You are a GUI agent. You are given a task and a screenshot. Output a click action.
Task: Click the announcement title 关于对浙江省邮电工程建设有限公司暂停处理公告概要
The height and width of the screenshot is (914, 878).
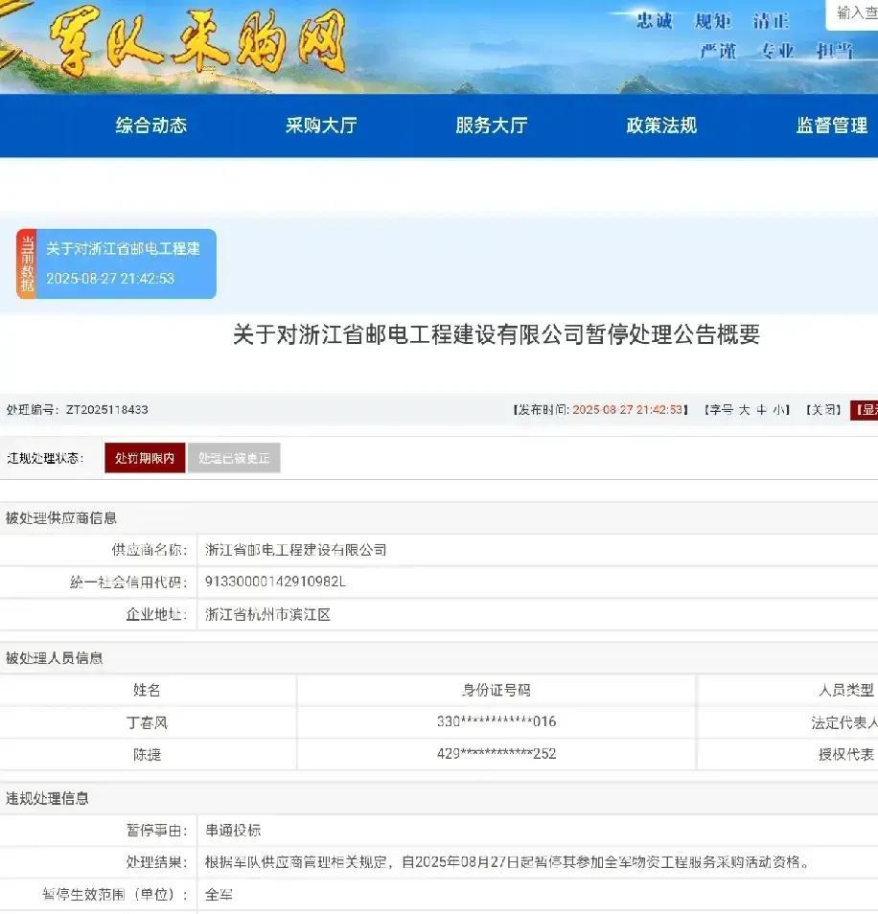pyautogui.click(x=497, y=334)
